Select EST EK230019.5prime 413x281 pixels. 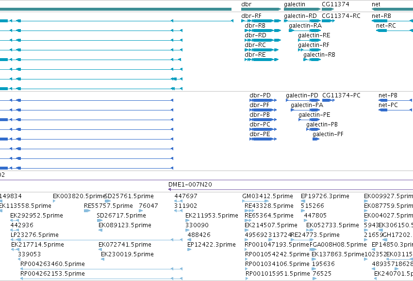(x=127, y=254)
